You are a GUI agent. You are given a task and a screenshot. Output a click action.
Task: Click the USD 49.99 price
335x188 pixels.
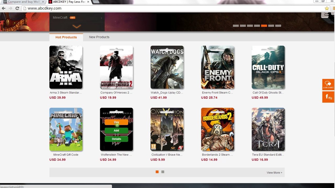[260, 98]
